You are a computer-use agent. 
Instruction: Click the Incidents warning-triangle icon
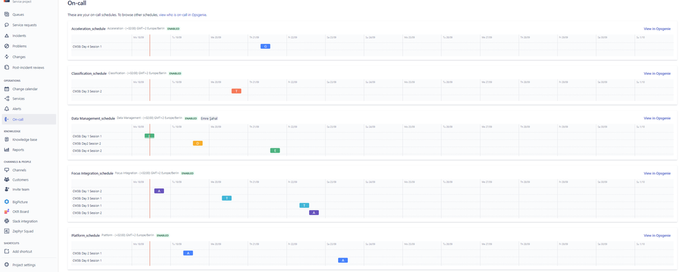click(x=7, y=36)
